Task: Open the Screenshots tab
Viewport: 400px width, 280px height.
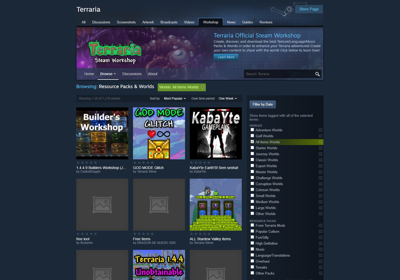Action: point(126,22)
